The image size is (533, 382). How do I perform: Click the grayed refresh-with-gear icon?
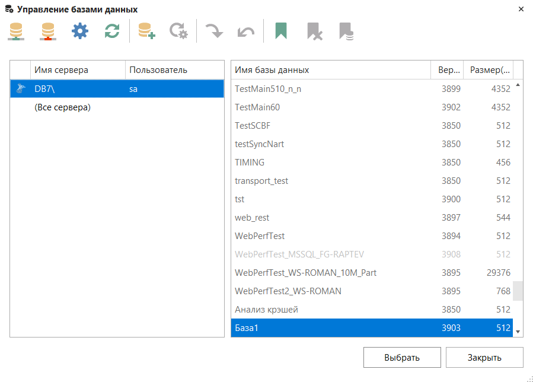coord(178,31)
